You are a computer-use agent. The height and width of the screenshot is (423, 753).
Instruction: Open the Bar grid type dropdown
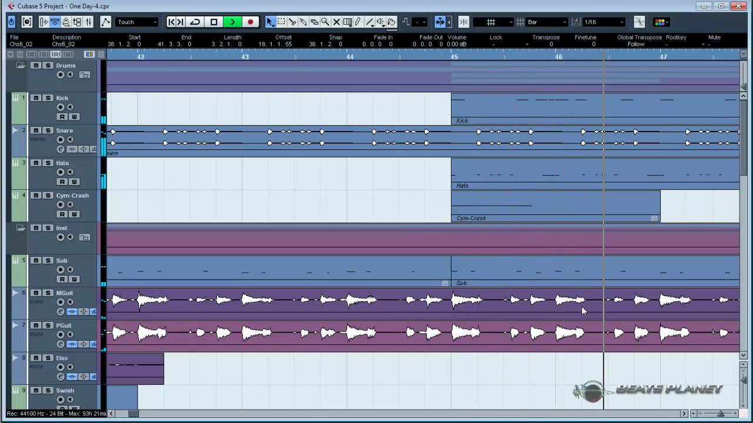[x=546, y=22]
